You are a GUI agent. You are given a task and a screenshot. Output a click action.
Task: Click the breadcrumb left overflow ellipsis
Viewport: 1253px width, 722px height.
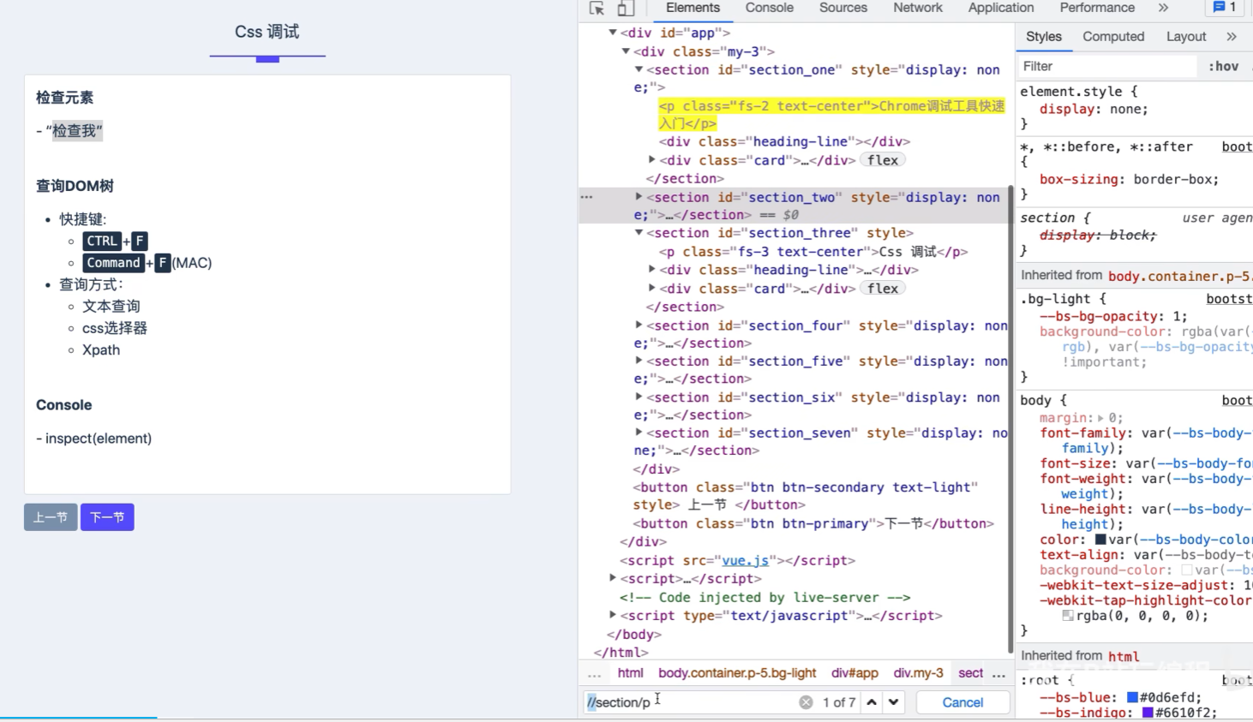[594, 674]
